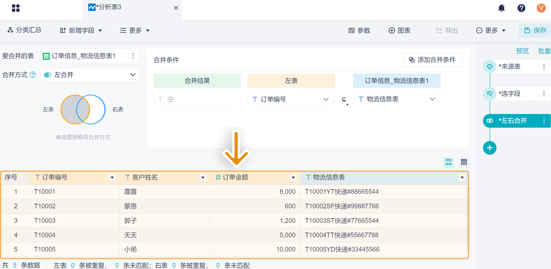Open the 新增字段 dropdown menu
The height and width of the screenshot is (269, 551).
pyautogui.click(x=81, y=30)
